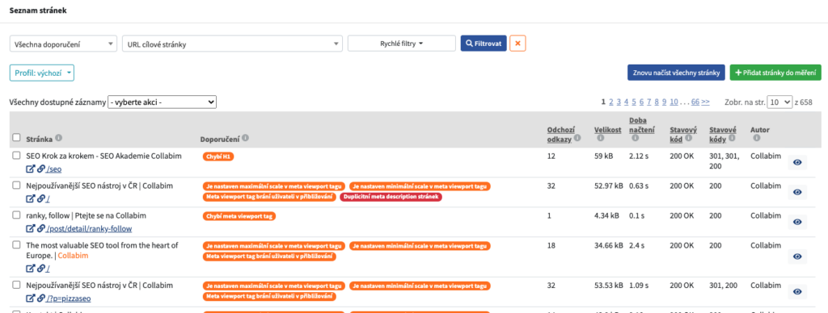Go to pagination page 7
This screenshot has width=828, height=313.
649,102
